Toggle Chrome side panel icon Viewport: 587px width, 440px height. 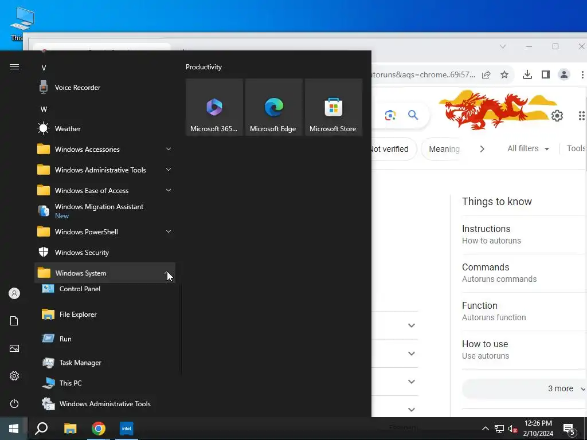(546, 74)
